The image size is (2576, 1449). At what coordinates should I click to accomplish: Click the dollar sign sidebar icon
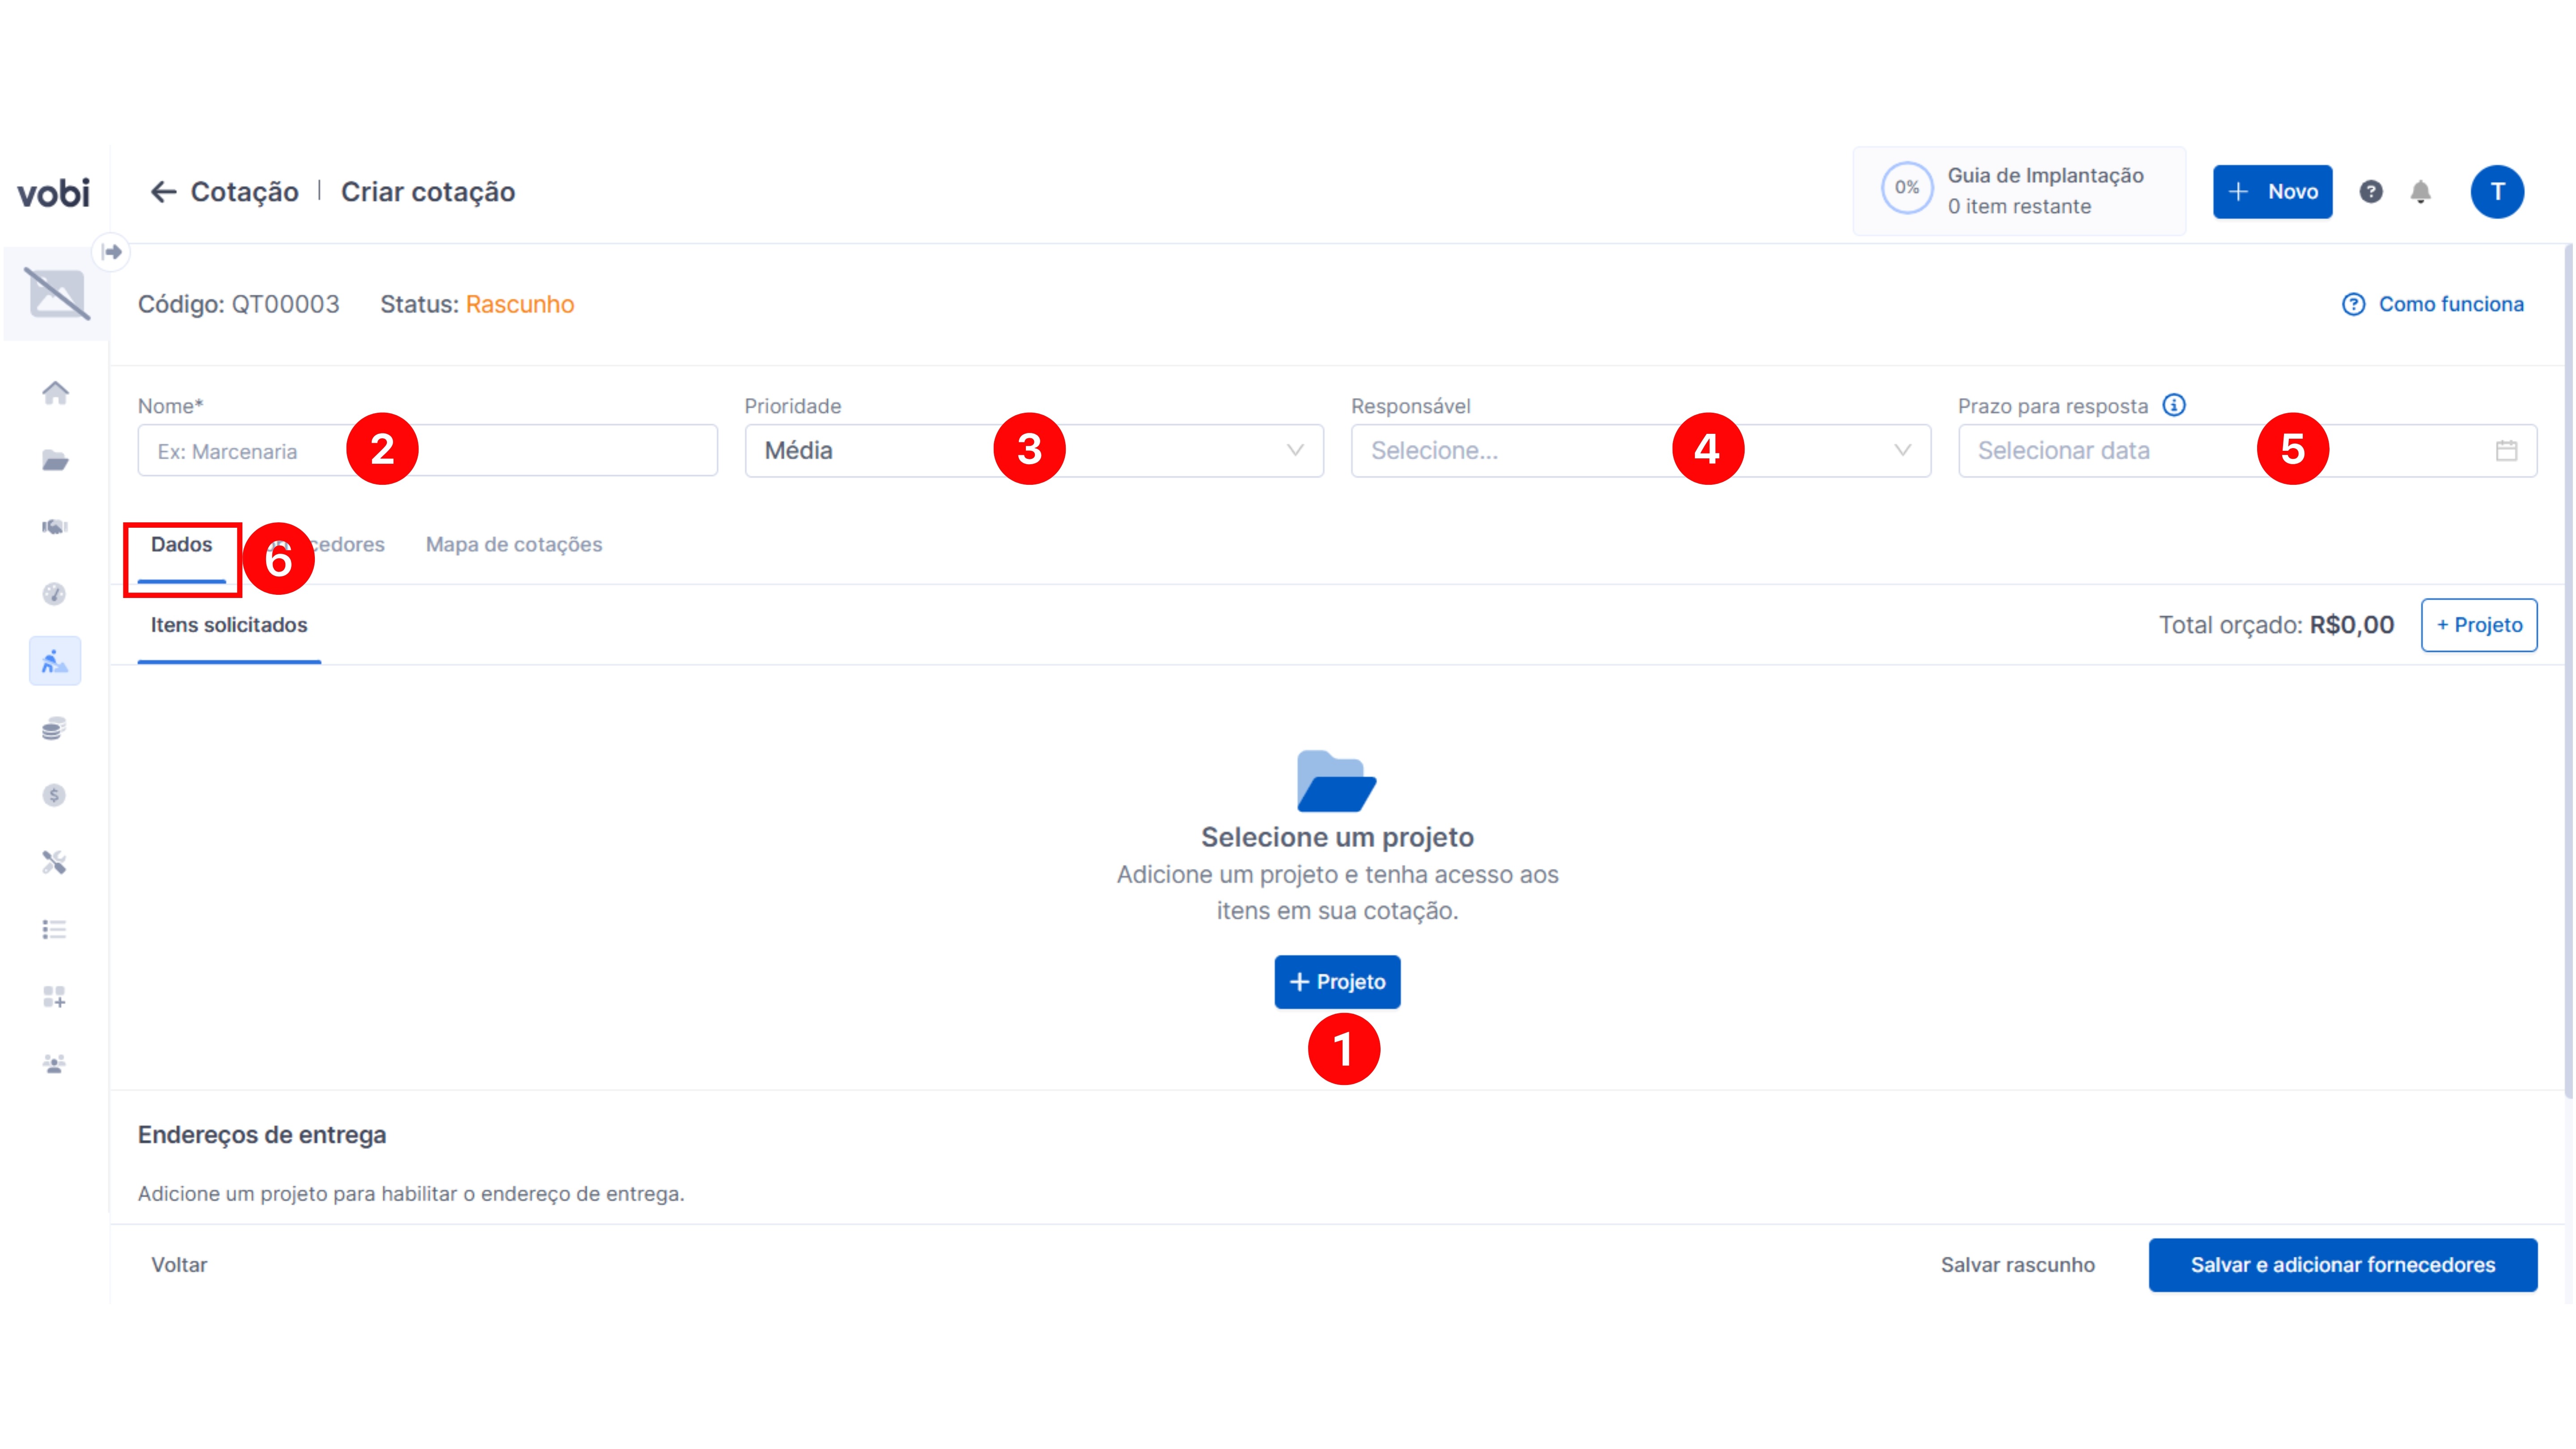pos(55,795)
